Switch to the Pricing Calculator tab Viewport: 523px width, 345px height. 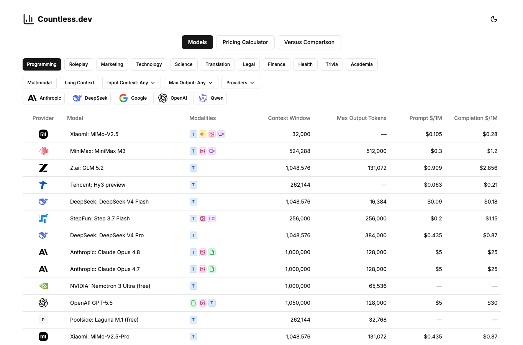point(245,42)
